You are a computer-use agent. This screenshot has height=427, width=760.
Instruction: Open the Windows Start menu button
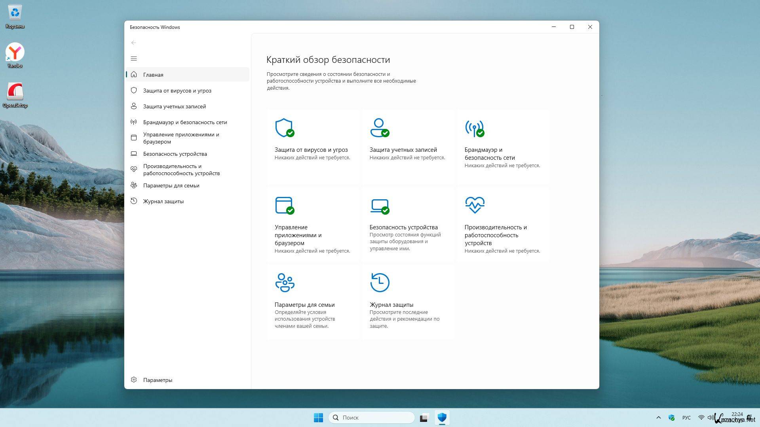318,418
